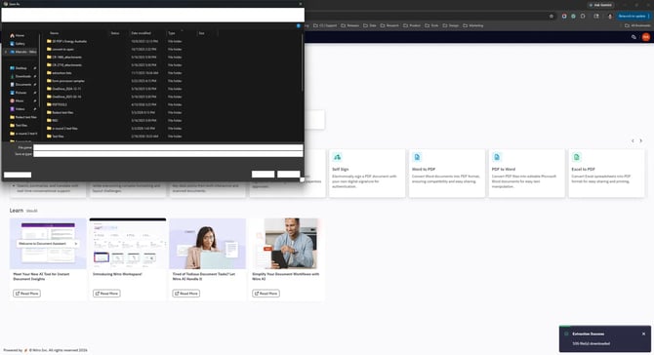This screenshot has height=355, width=654.
Task: Open the Marketing bookmark folder
Action: [473, 25]
